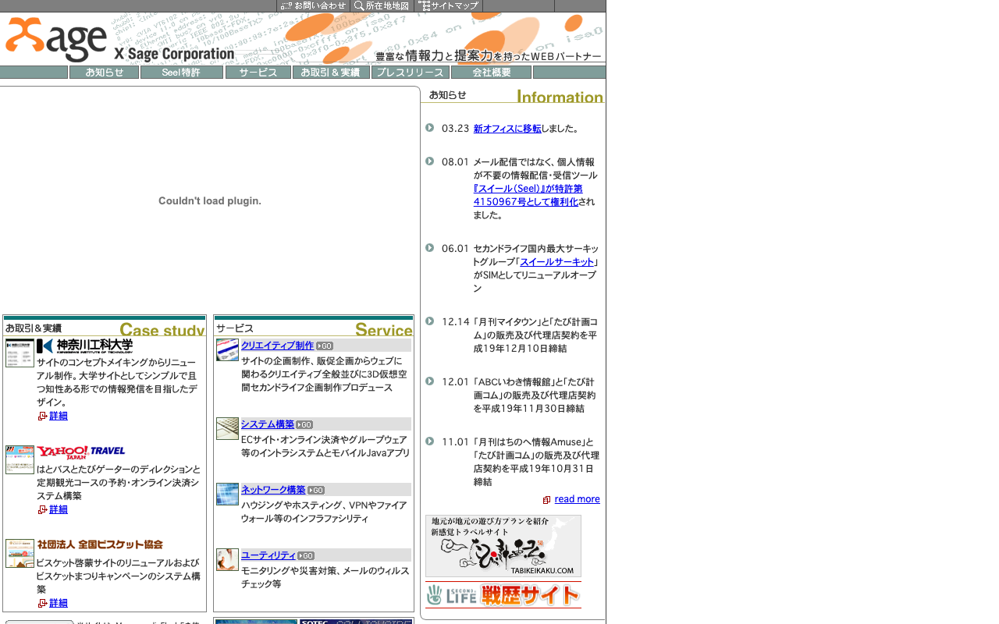This screenshot has height=624, width=999.
Task: Click the 詳細 icon for 神奈川工科大学
Action: coord(43,417)
